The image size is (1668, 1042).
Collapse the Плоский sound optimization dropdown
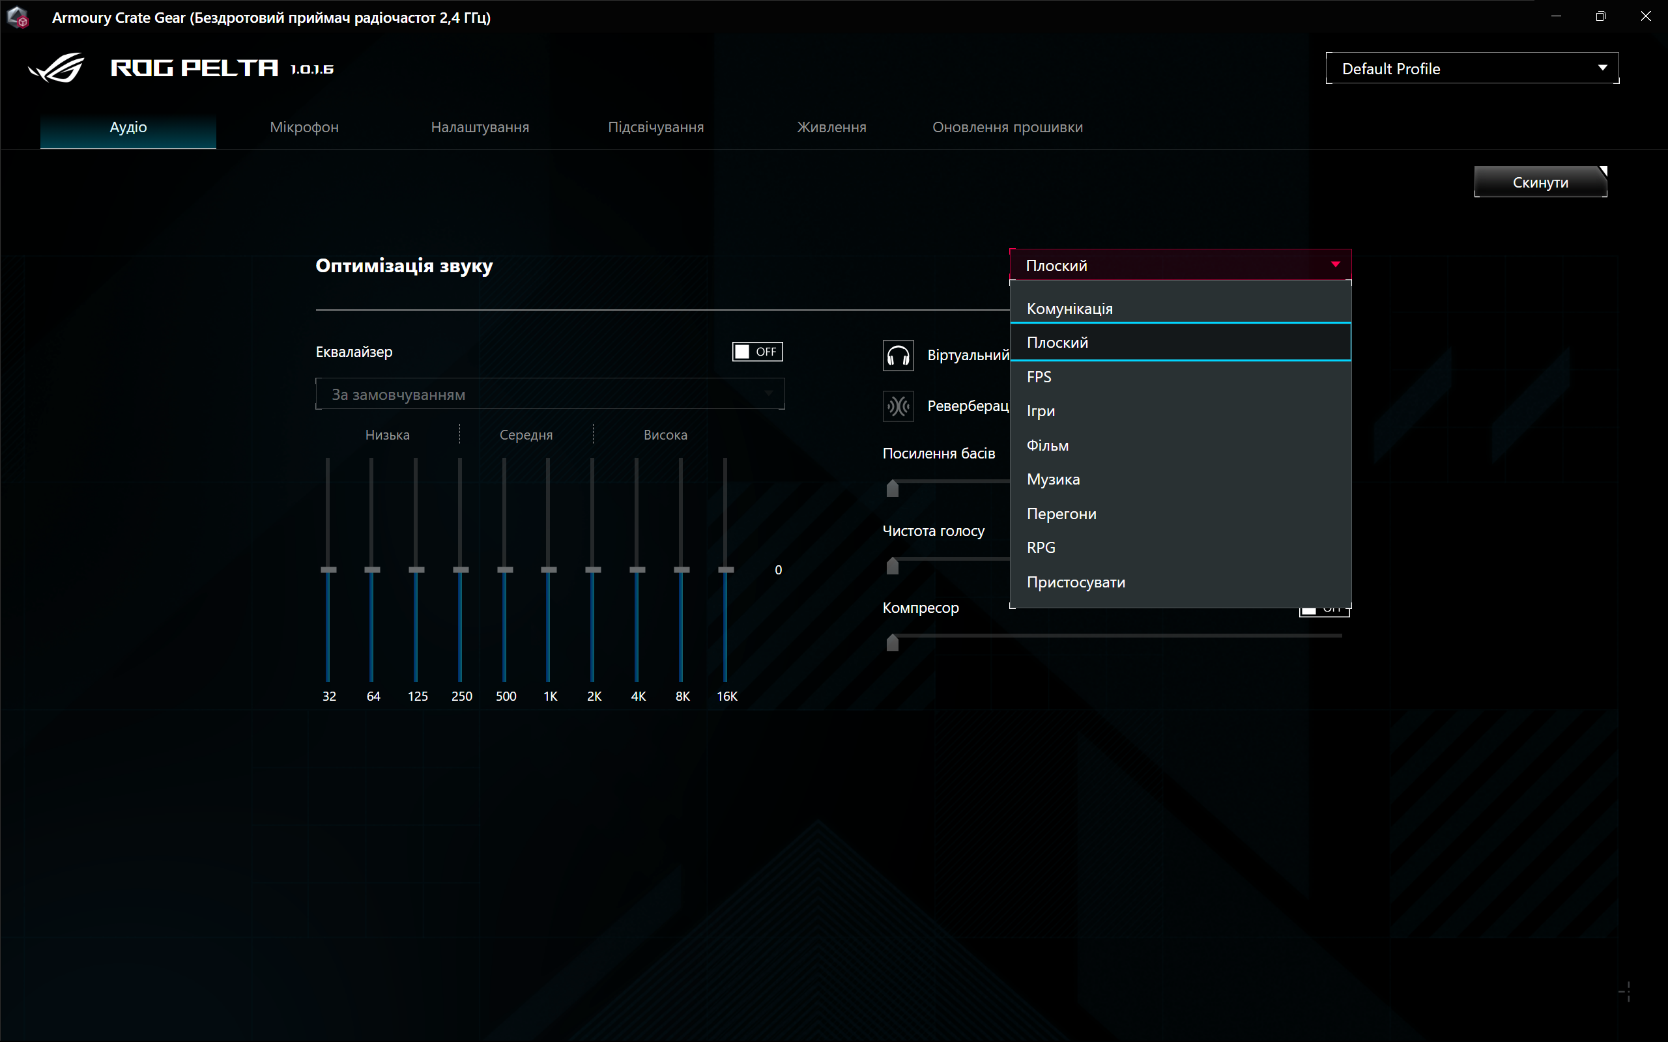[x=1180, y=265]
